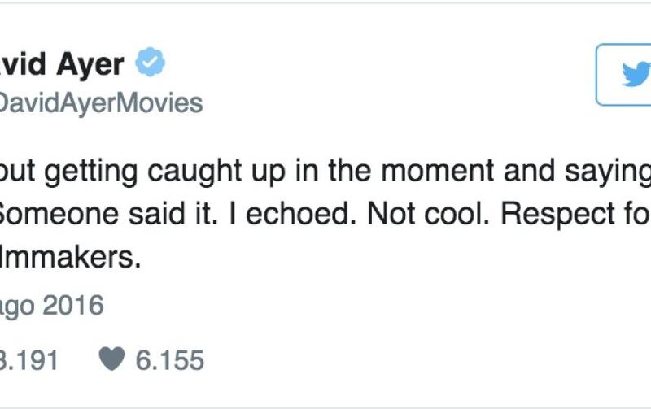Click the tweet date ending in 2016
This screenshot has height=409, width=651.
(x=51, y=306)
